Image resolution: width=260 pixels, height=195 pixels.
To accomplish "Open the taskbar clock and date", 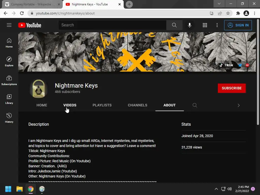I will click(242, 189).
